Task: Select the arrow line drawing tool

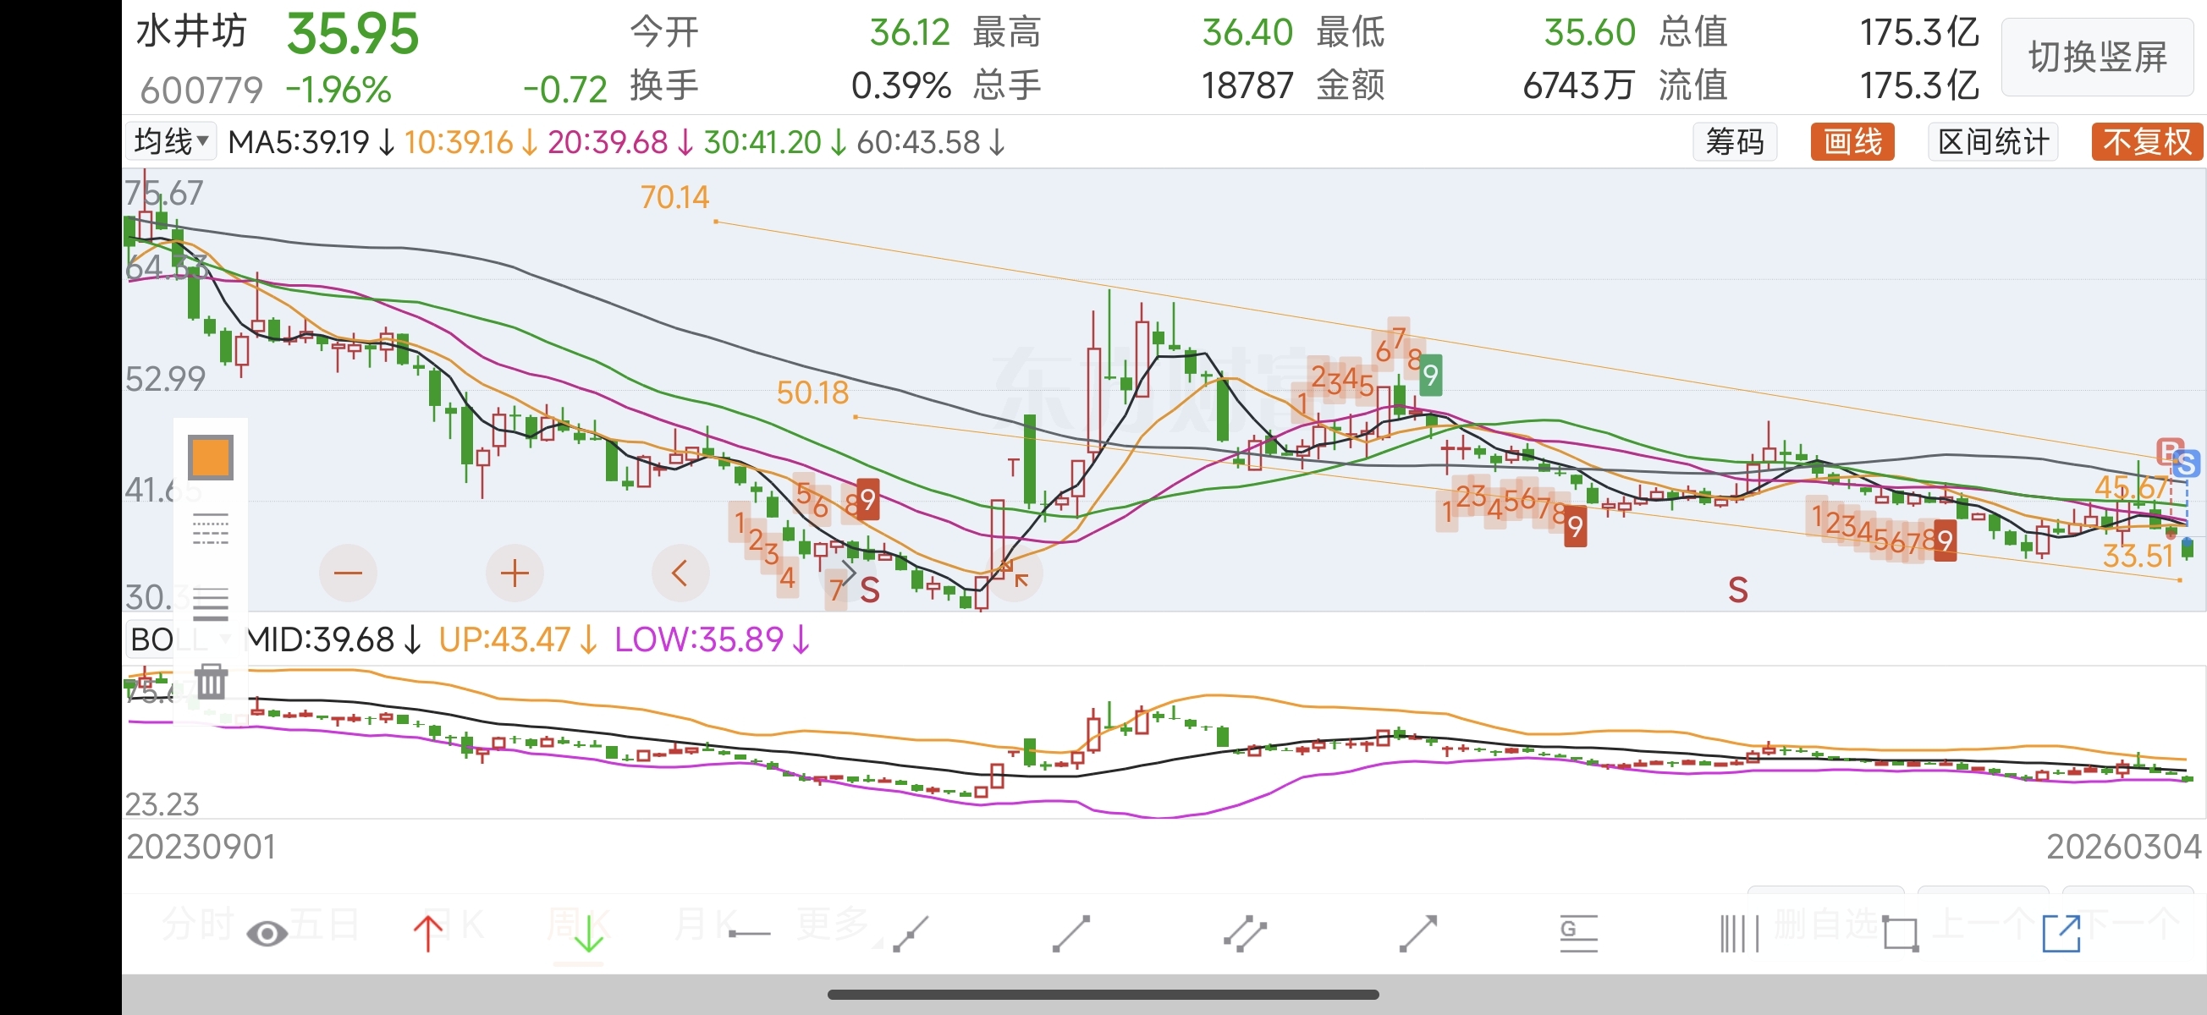Action: click(x=1418, y=933)
